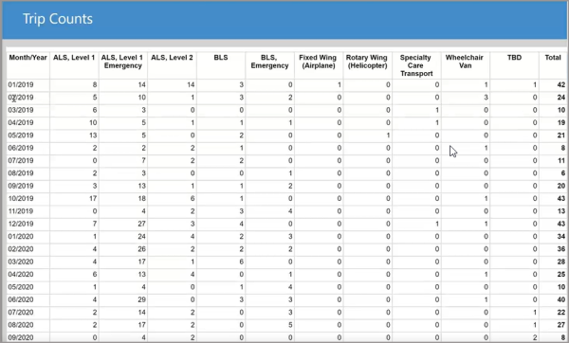Click the 08/2019 row label

pos(21,173)
